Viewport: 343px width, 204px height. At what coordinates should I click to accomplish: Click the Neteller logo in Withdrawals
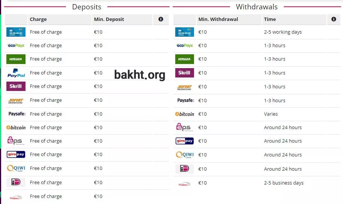click(185, 59)
